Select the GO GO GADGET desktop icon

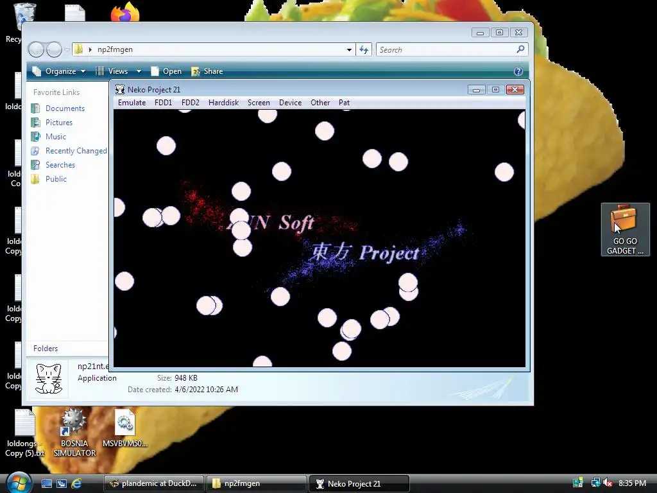(x=625, y=230)
